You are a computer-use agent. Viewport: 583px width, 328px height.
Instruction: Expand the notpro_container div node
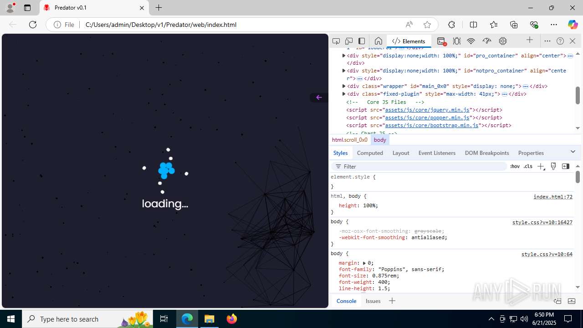pyautogui.click(x=344, y=71)
